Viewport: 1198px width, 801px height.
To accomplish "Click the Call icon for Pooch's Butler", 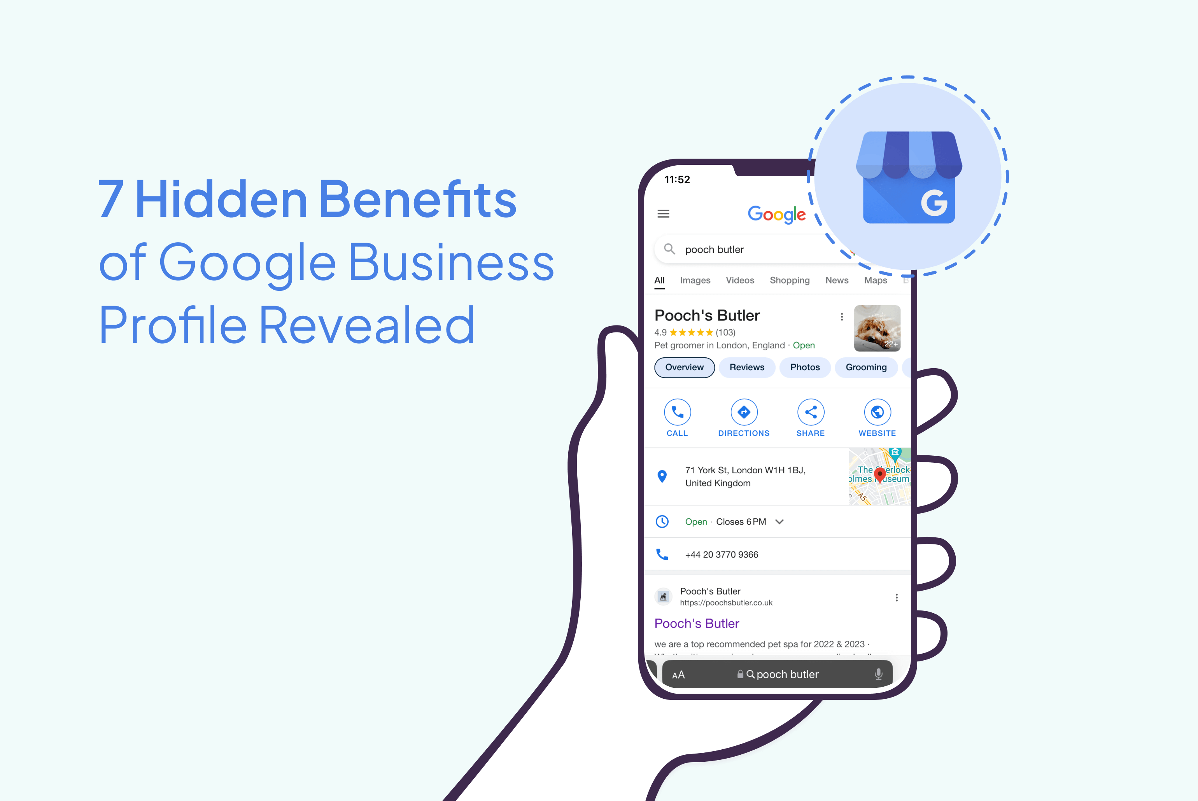I will [677, 412].
